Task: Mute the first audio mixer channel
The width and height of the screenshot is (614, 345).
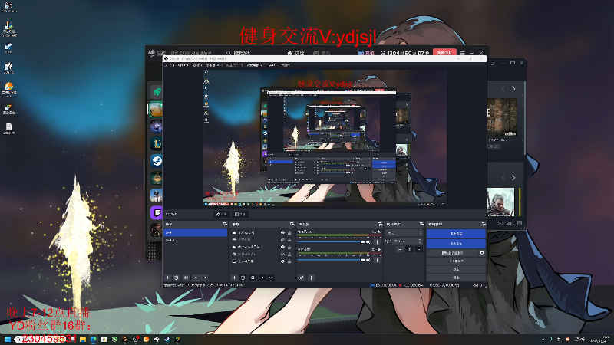Action: point(368,242)
